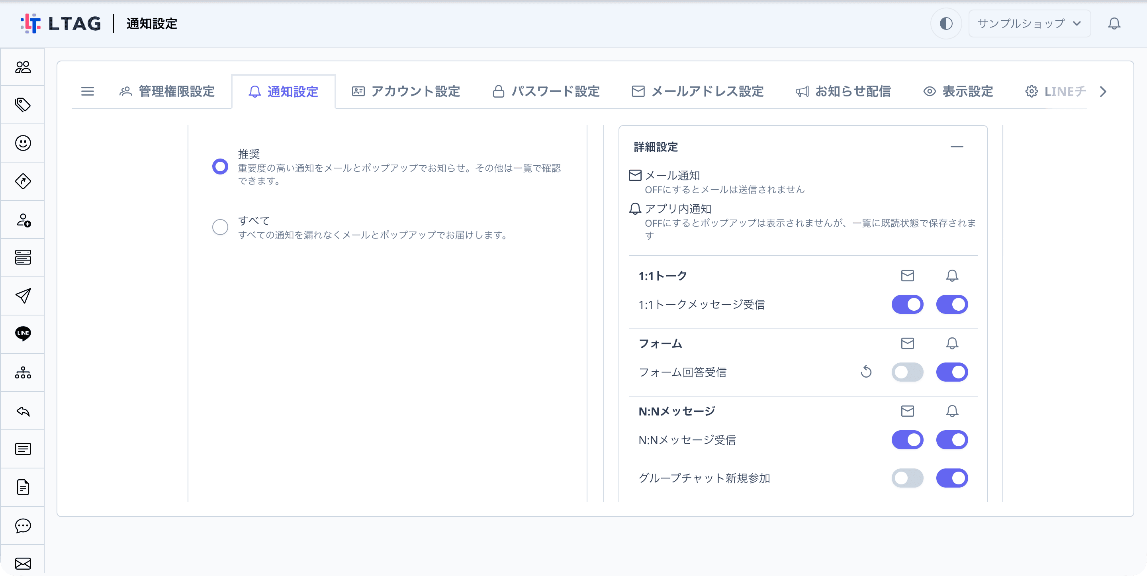Open the hamburger menu beside the tabs
Image resolution: width=1147 pixels, height=576 pixels.
pos(87,91)
